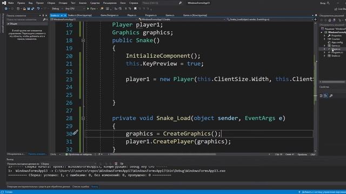
Task: Click the categorized view icon in Properties panel
Action: (x=321, y=96)
